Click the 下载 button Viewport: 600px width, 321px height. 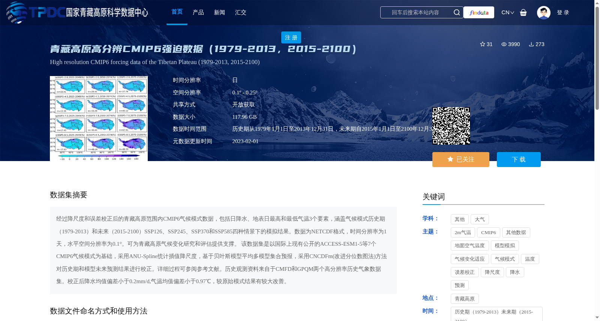[x=519, y=160]
